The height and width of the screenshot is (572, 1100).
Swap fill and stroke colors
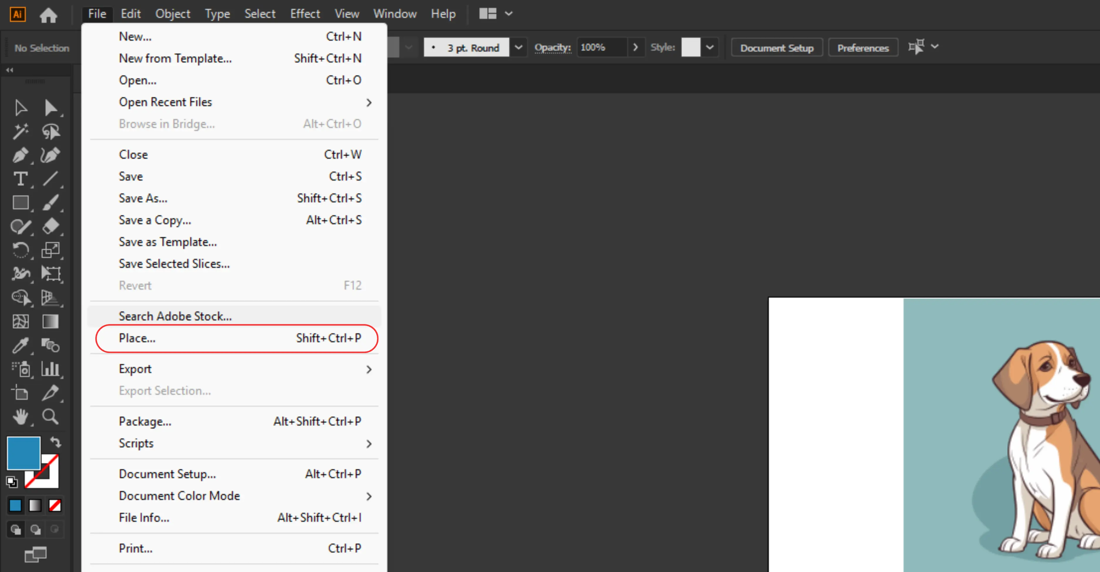click(55, 442)
